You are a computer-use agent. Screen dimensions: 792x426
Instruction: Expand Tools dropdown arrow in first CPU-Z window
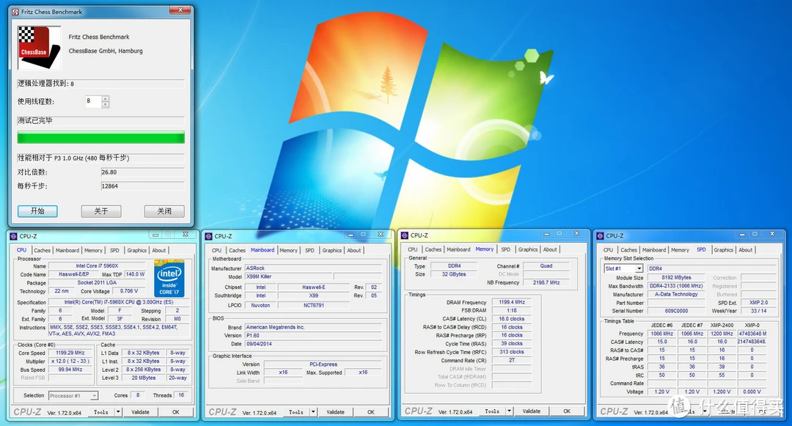[118, 412]
